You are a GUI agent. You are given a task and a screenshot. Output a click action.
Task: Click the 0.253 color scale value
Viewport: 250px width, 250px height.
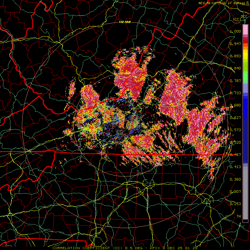pyautogui.click(x=235, y=204)
